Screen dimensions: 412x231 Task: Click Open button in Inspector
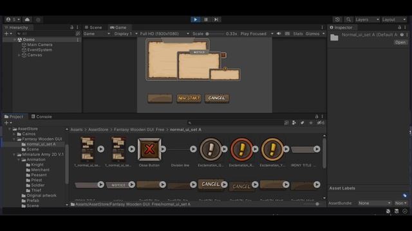[x=400, y=42]
